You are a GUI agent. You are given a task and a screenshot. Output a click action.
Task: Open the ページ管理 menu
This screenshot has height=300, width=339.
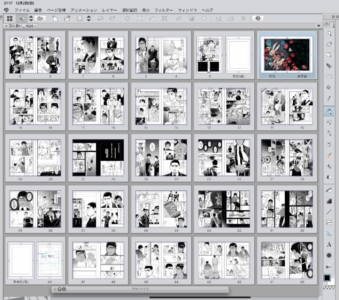pos(56,10)
